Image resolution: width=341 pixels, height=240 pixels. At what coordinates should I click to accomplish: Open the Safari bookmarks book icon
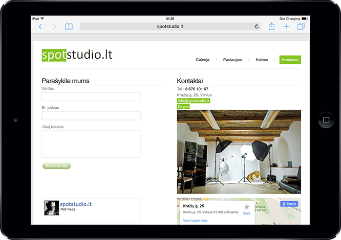[69, 27]
